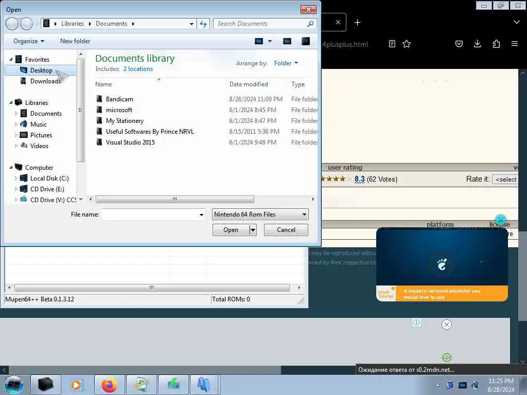Open Firefox from the taskbar

110,385
